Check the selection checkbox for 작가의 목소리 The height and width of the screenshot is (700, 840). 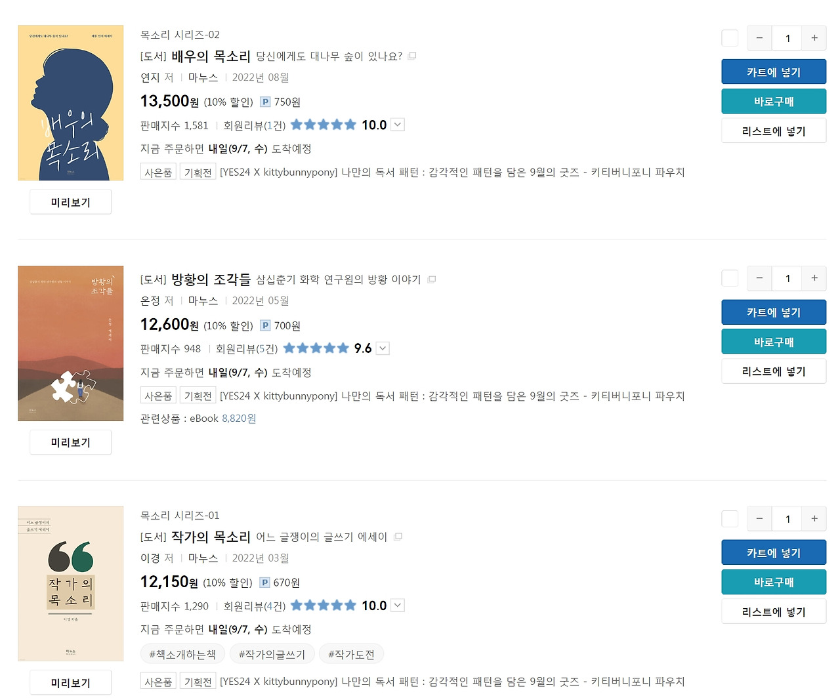pos(729,518)
